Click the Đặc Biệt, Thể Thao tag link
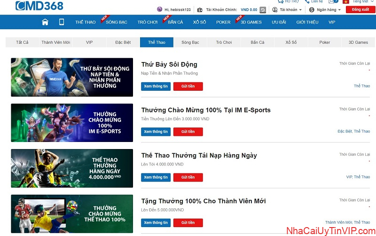376x236 pixels. [354, 131]
